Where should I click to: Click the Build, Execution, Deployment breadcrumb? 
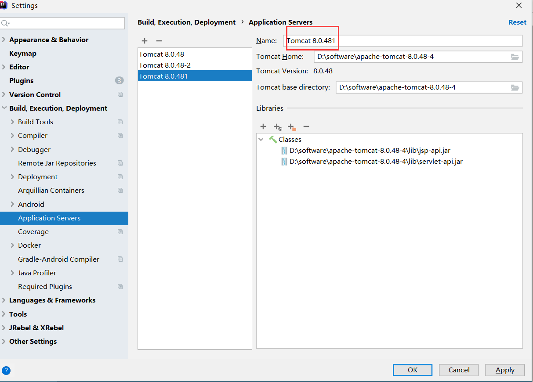pos(187,22)
